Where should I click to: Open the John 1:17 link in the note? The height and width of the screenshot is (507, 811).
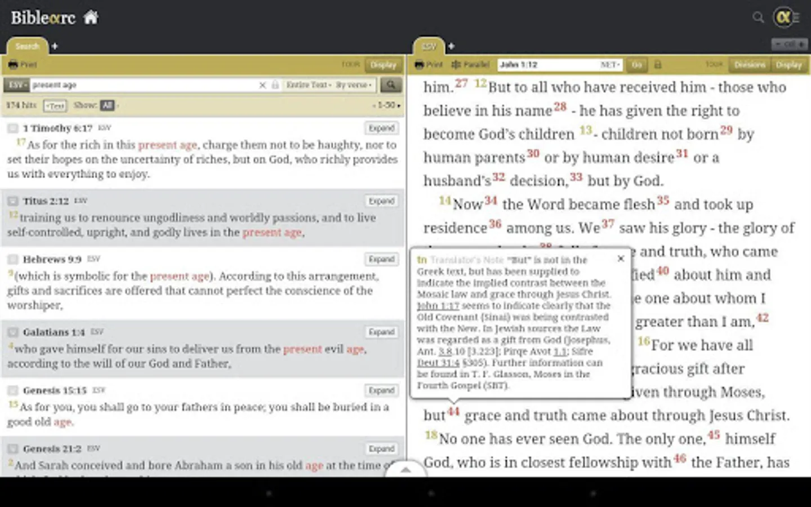point(438,306)
